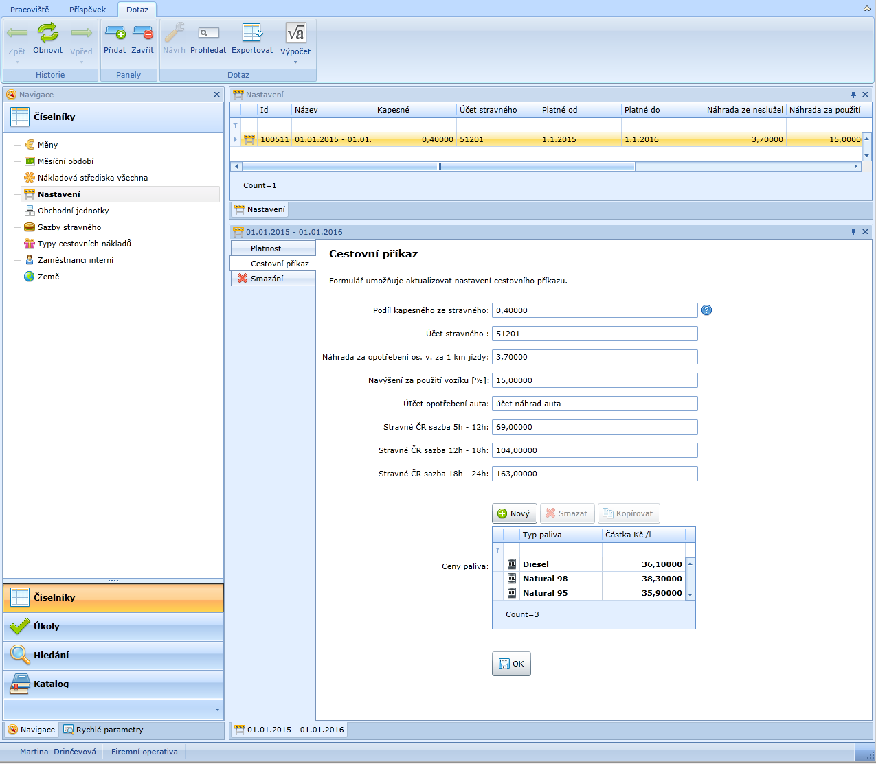Pin the Nastavení panel with pushpin icon
Image resolution: width=876 pixels, height=764 pixels.
click(853, 95)
